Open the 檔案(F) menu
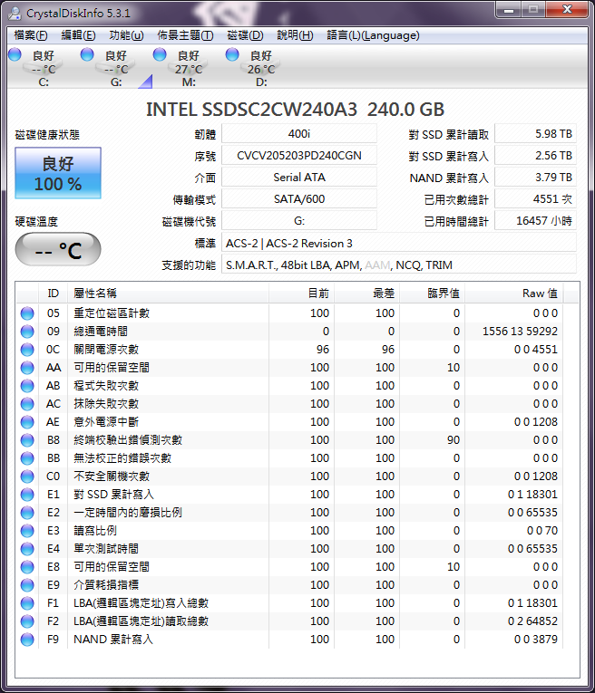This screenshot has width=595, height=693. [x=31, y=35]
